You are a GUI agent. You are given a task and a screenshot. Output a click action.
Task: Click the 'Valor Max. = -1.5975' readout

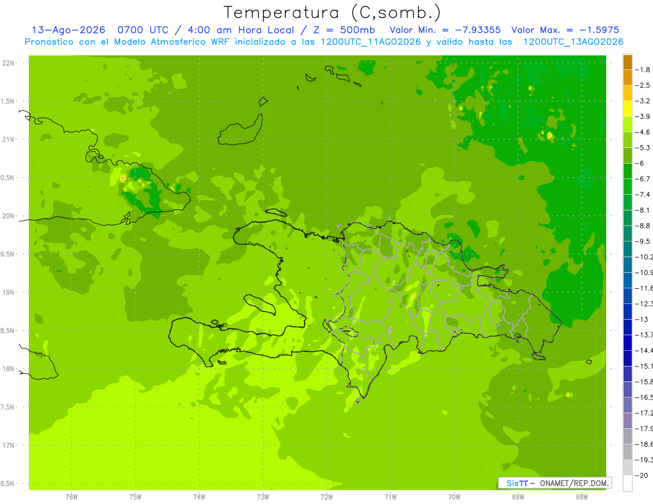pos(565,30)
